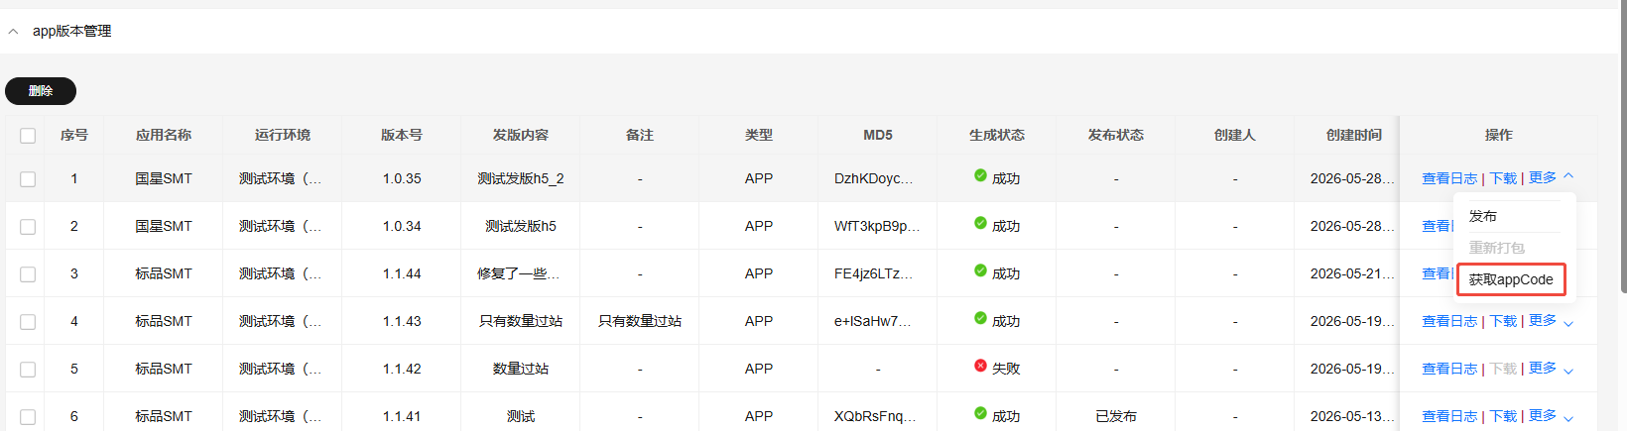Image resolution: width=1627 pixels, height=431 pixels.
Task: Click the 创建时间 column header
Action: (1354, 135)
